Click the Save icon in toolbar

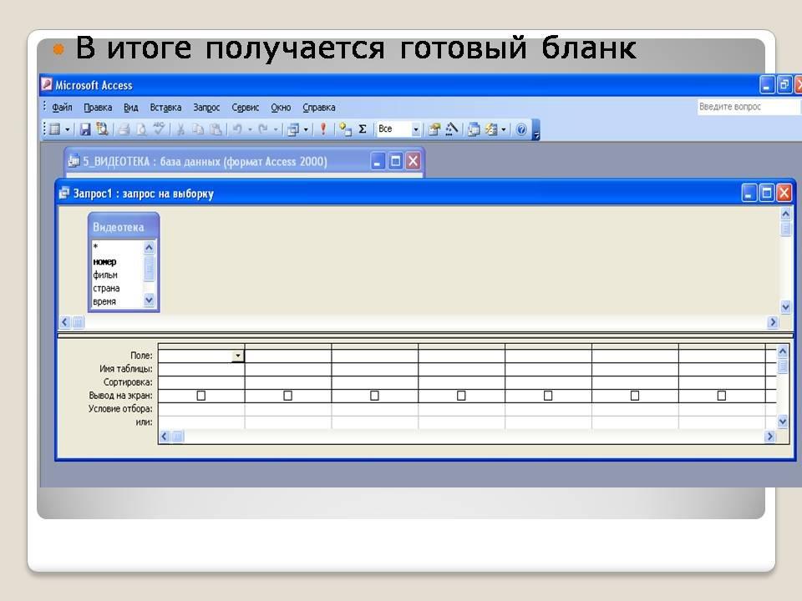(x=84, y=129)
